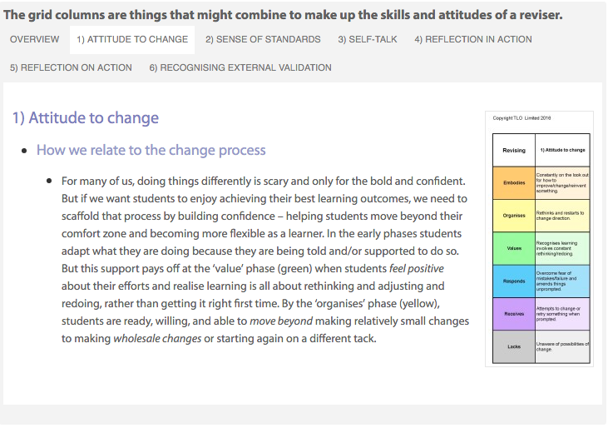Enlarge the Revising grid thumbnail image
The image size is (608, 428).
[x=539, y=239]
